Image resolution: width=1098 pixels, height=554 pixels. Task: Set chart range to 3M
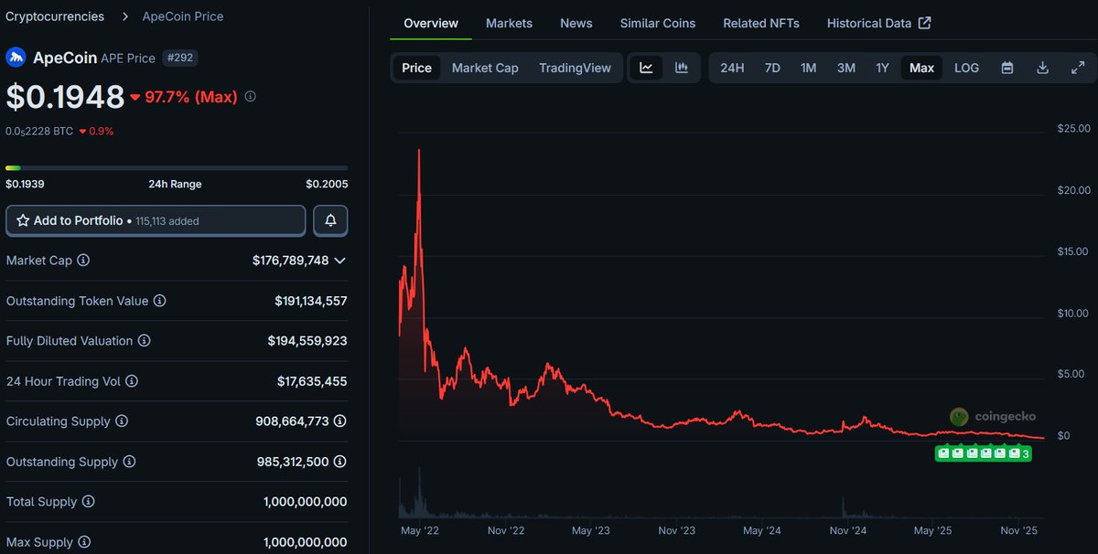coord(846,68)
